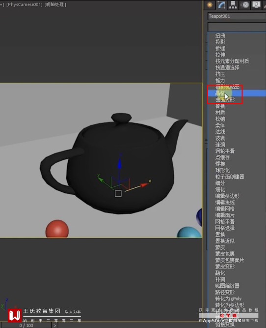The image size is (266, 328).
Task: Choose 网格平滑 in the list
Action: pyautogui.click(x=225, y=221)
